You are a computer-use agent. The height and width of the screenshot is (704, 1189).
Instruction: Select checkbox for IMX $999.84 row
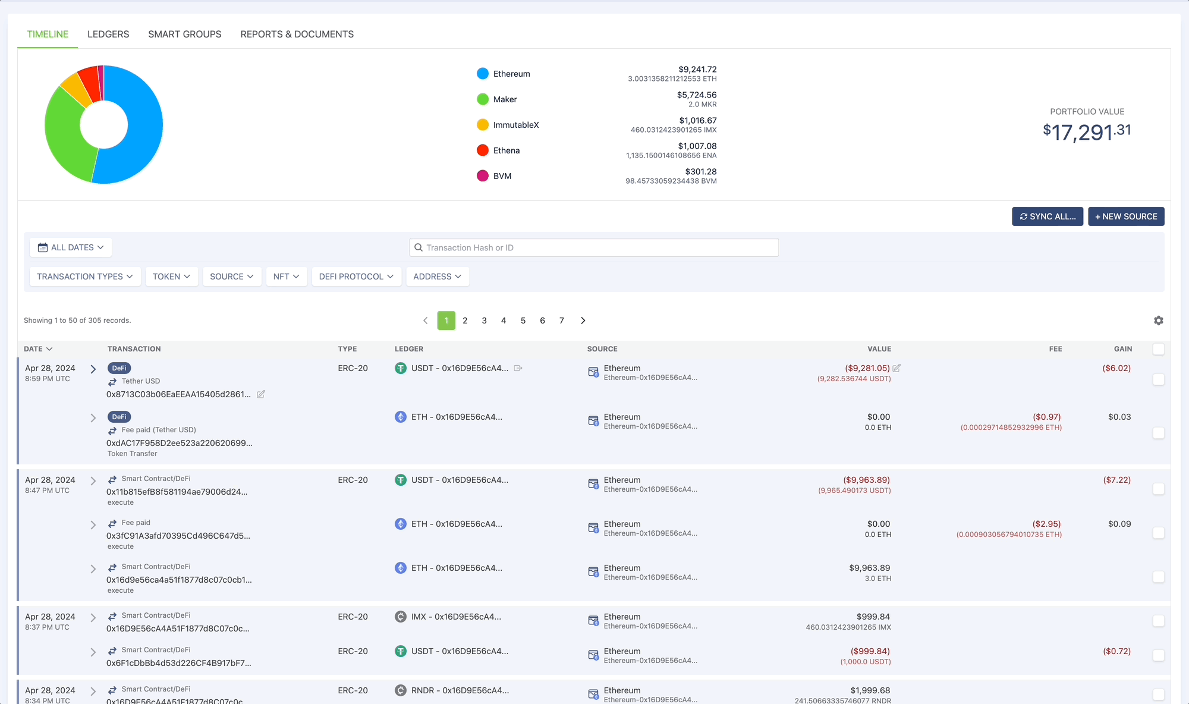(1158, 621)
